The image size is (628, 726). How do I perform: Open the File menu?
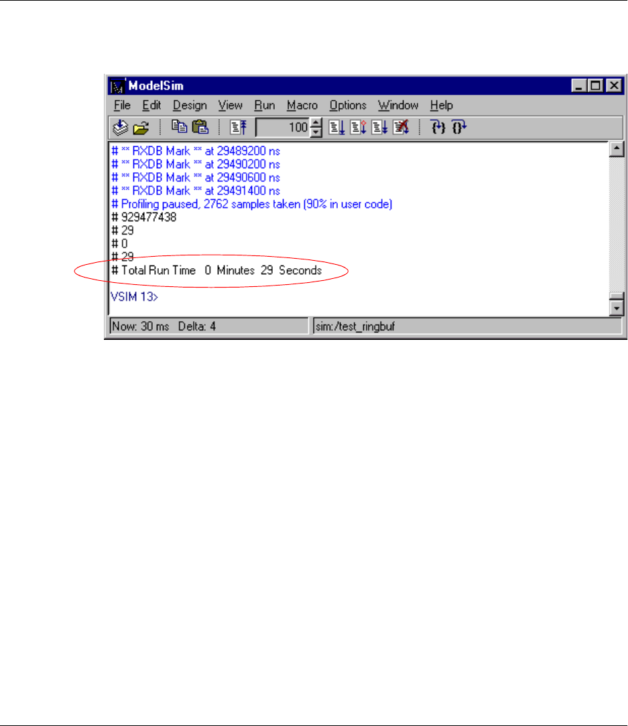[x=122, y=105]
